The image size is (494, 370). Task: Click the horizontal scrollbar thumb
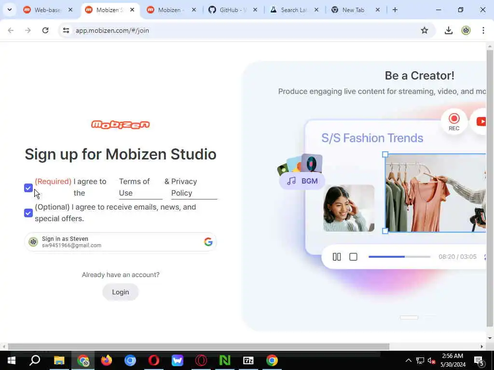tap(198, 346)
